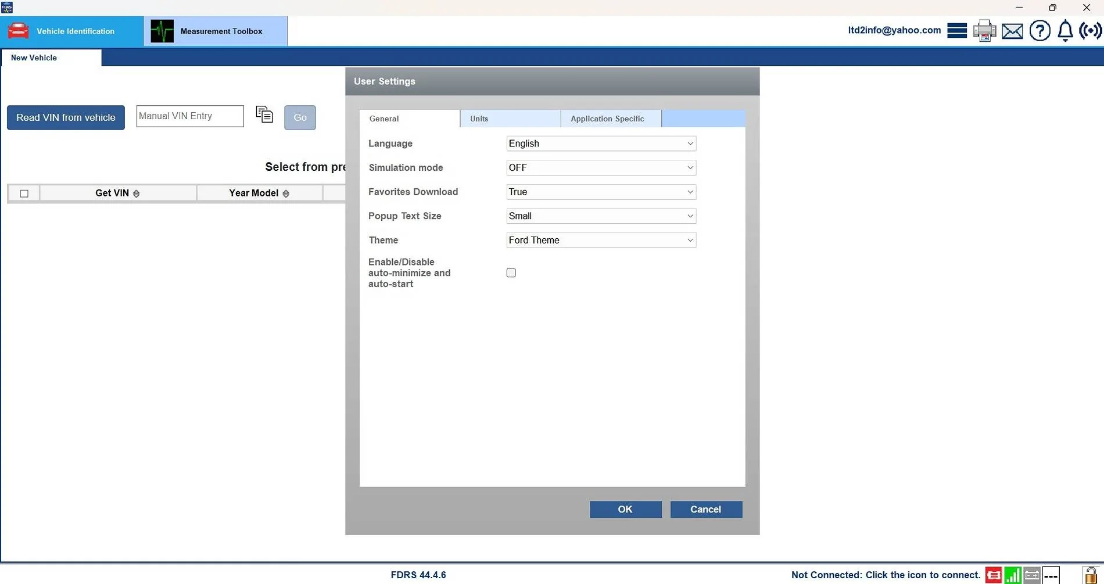This screenshot has height=584, width=1104.
Task: Confirm settings with OK button
Action: pos(625,509)
